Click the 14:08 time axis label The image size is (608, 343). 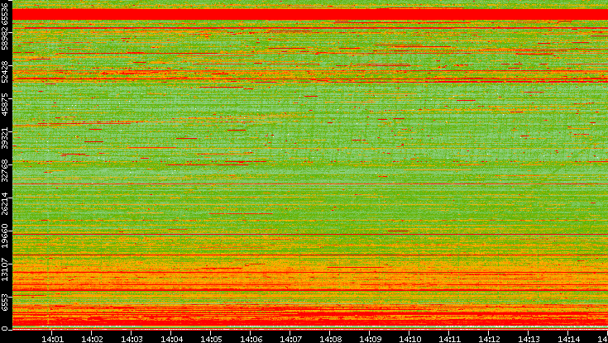coord(330,339)
